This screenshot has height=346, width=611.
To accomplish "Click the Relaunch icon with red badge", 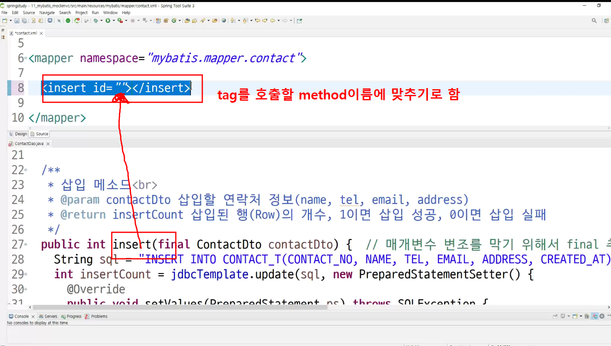I will (x=77, y=20).
